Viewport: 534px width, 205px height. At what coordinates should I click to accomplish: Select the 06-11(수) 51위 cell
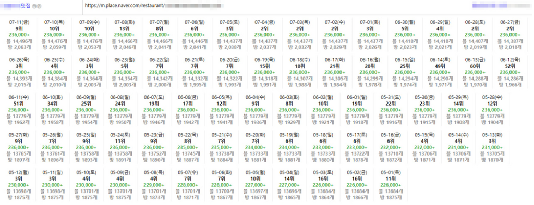pyautogui.click(x=18, y=109)
